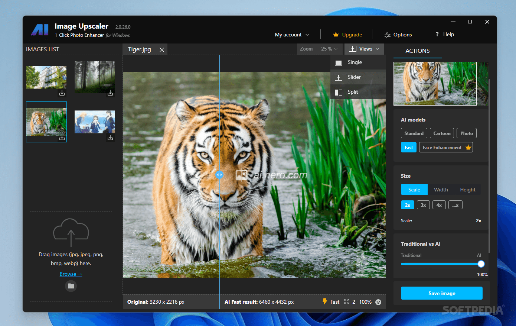Open Options settings

398,35
